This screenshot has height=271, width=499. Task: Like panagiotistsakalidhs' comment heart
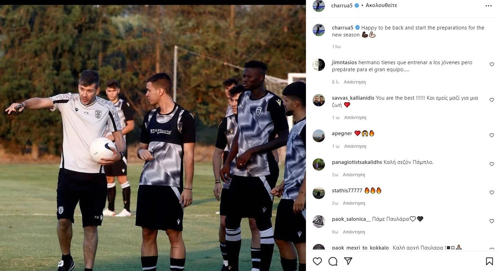click(492, 164)
